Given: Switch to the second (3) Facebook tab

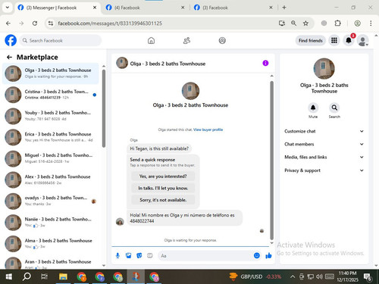Looking at the screenshot, I should (x=233, y=8).
